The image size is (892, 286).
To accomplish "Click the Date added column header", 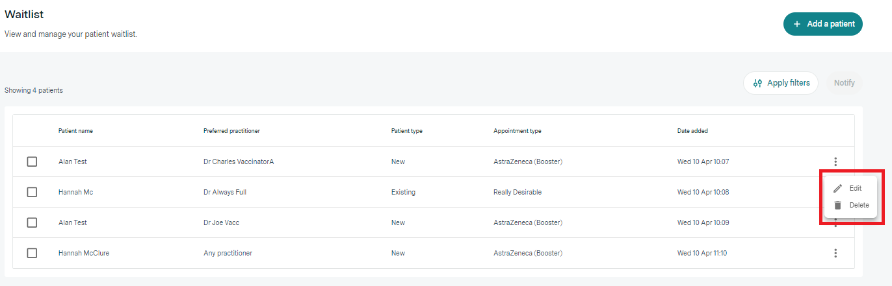I will click(x=692, y=131).
